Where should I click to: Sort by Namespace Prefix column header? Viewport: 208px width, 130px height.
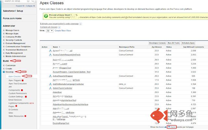pyautogui.click(x=127, y=47)
